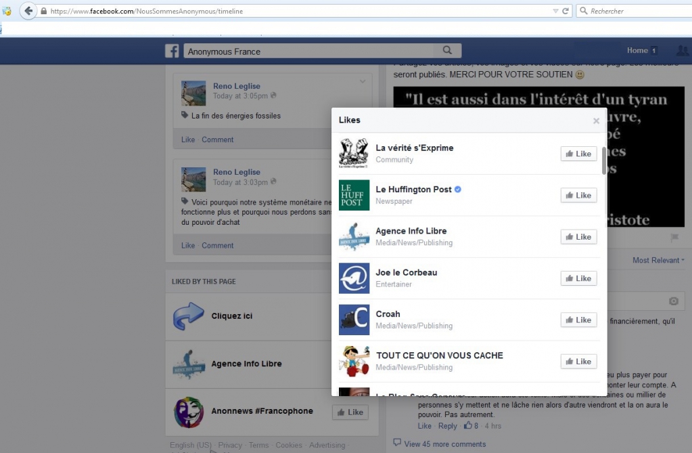692x453 pixels.
Task: Comment on the La fin des énergies fossiles post
Action: pyautogui.click(x=218, y=139)
